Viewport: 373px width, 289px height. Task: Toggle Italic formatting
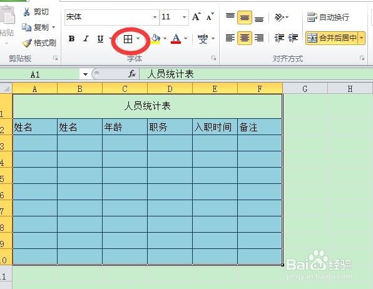(86, 39)
